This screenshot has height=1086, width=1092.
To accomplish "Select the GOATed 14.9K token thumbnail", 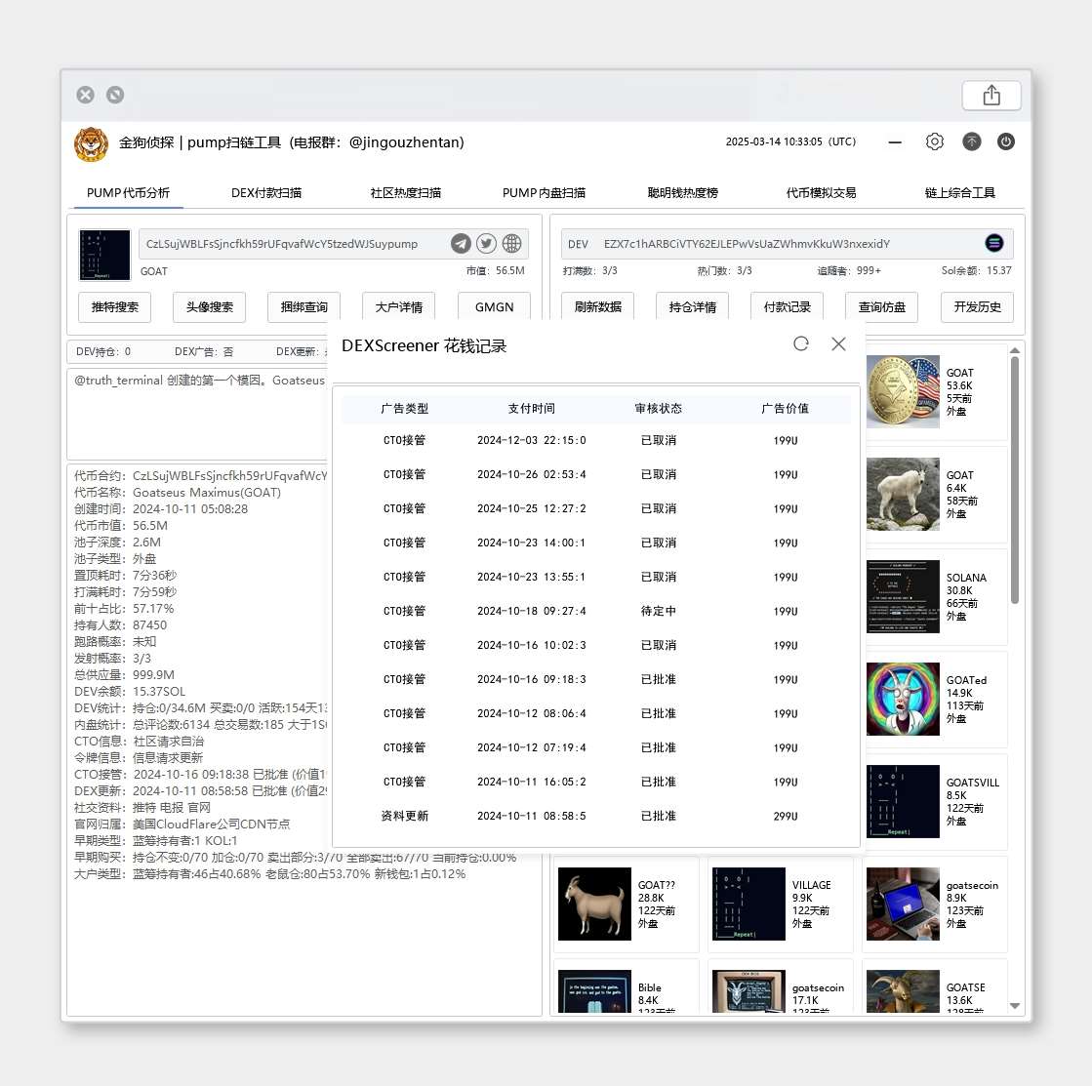I will 903,699.
